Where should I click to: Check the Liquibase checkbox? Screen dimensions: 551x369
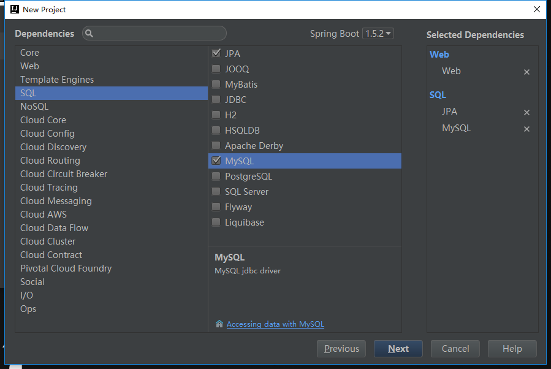[x=216, y=222]
